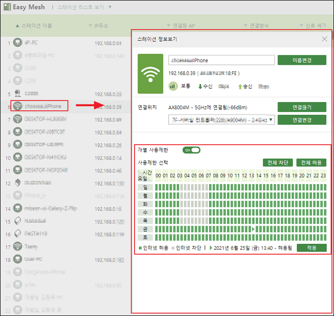
Task: Click AX8004M - 5GHz connection status text
Action: point(208,107)
